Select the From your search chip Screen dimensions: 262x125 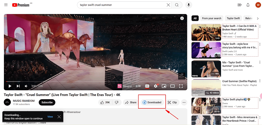[x=212, y=18]
